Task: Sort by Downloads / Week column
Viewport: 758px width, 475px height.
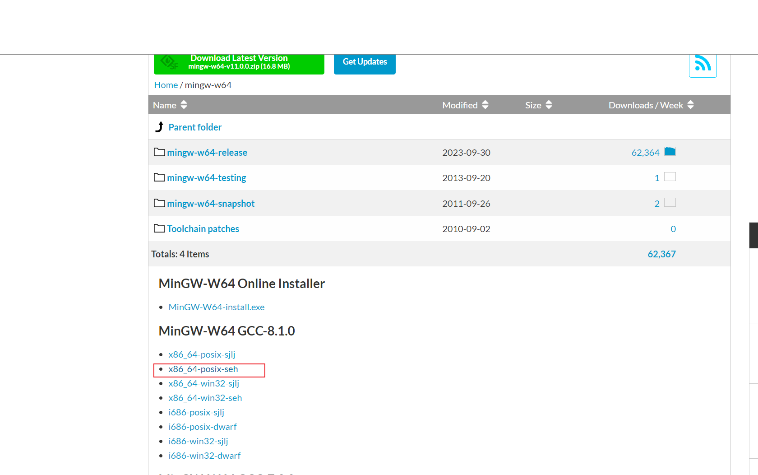Action: pyautogui.click(x=651, y=105)
